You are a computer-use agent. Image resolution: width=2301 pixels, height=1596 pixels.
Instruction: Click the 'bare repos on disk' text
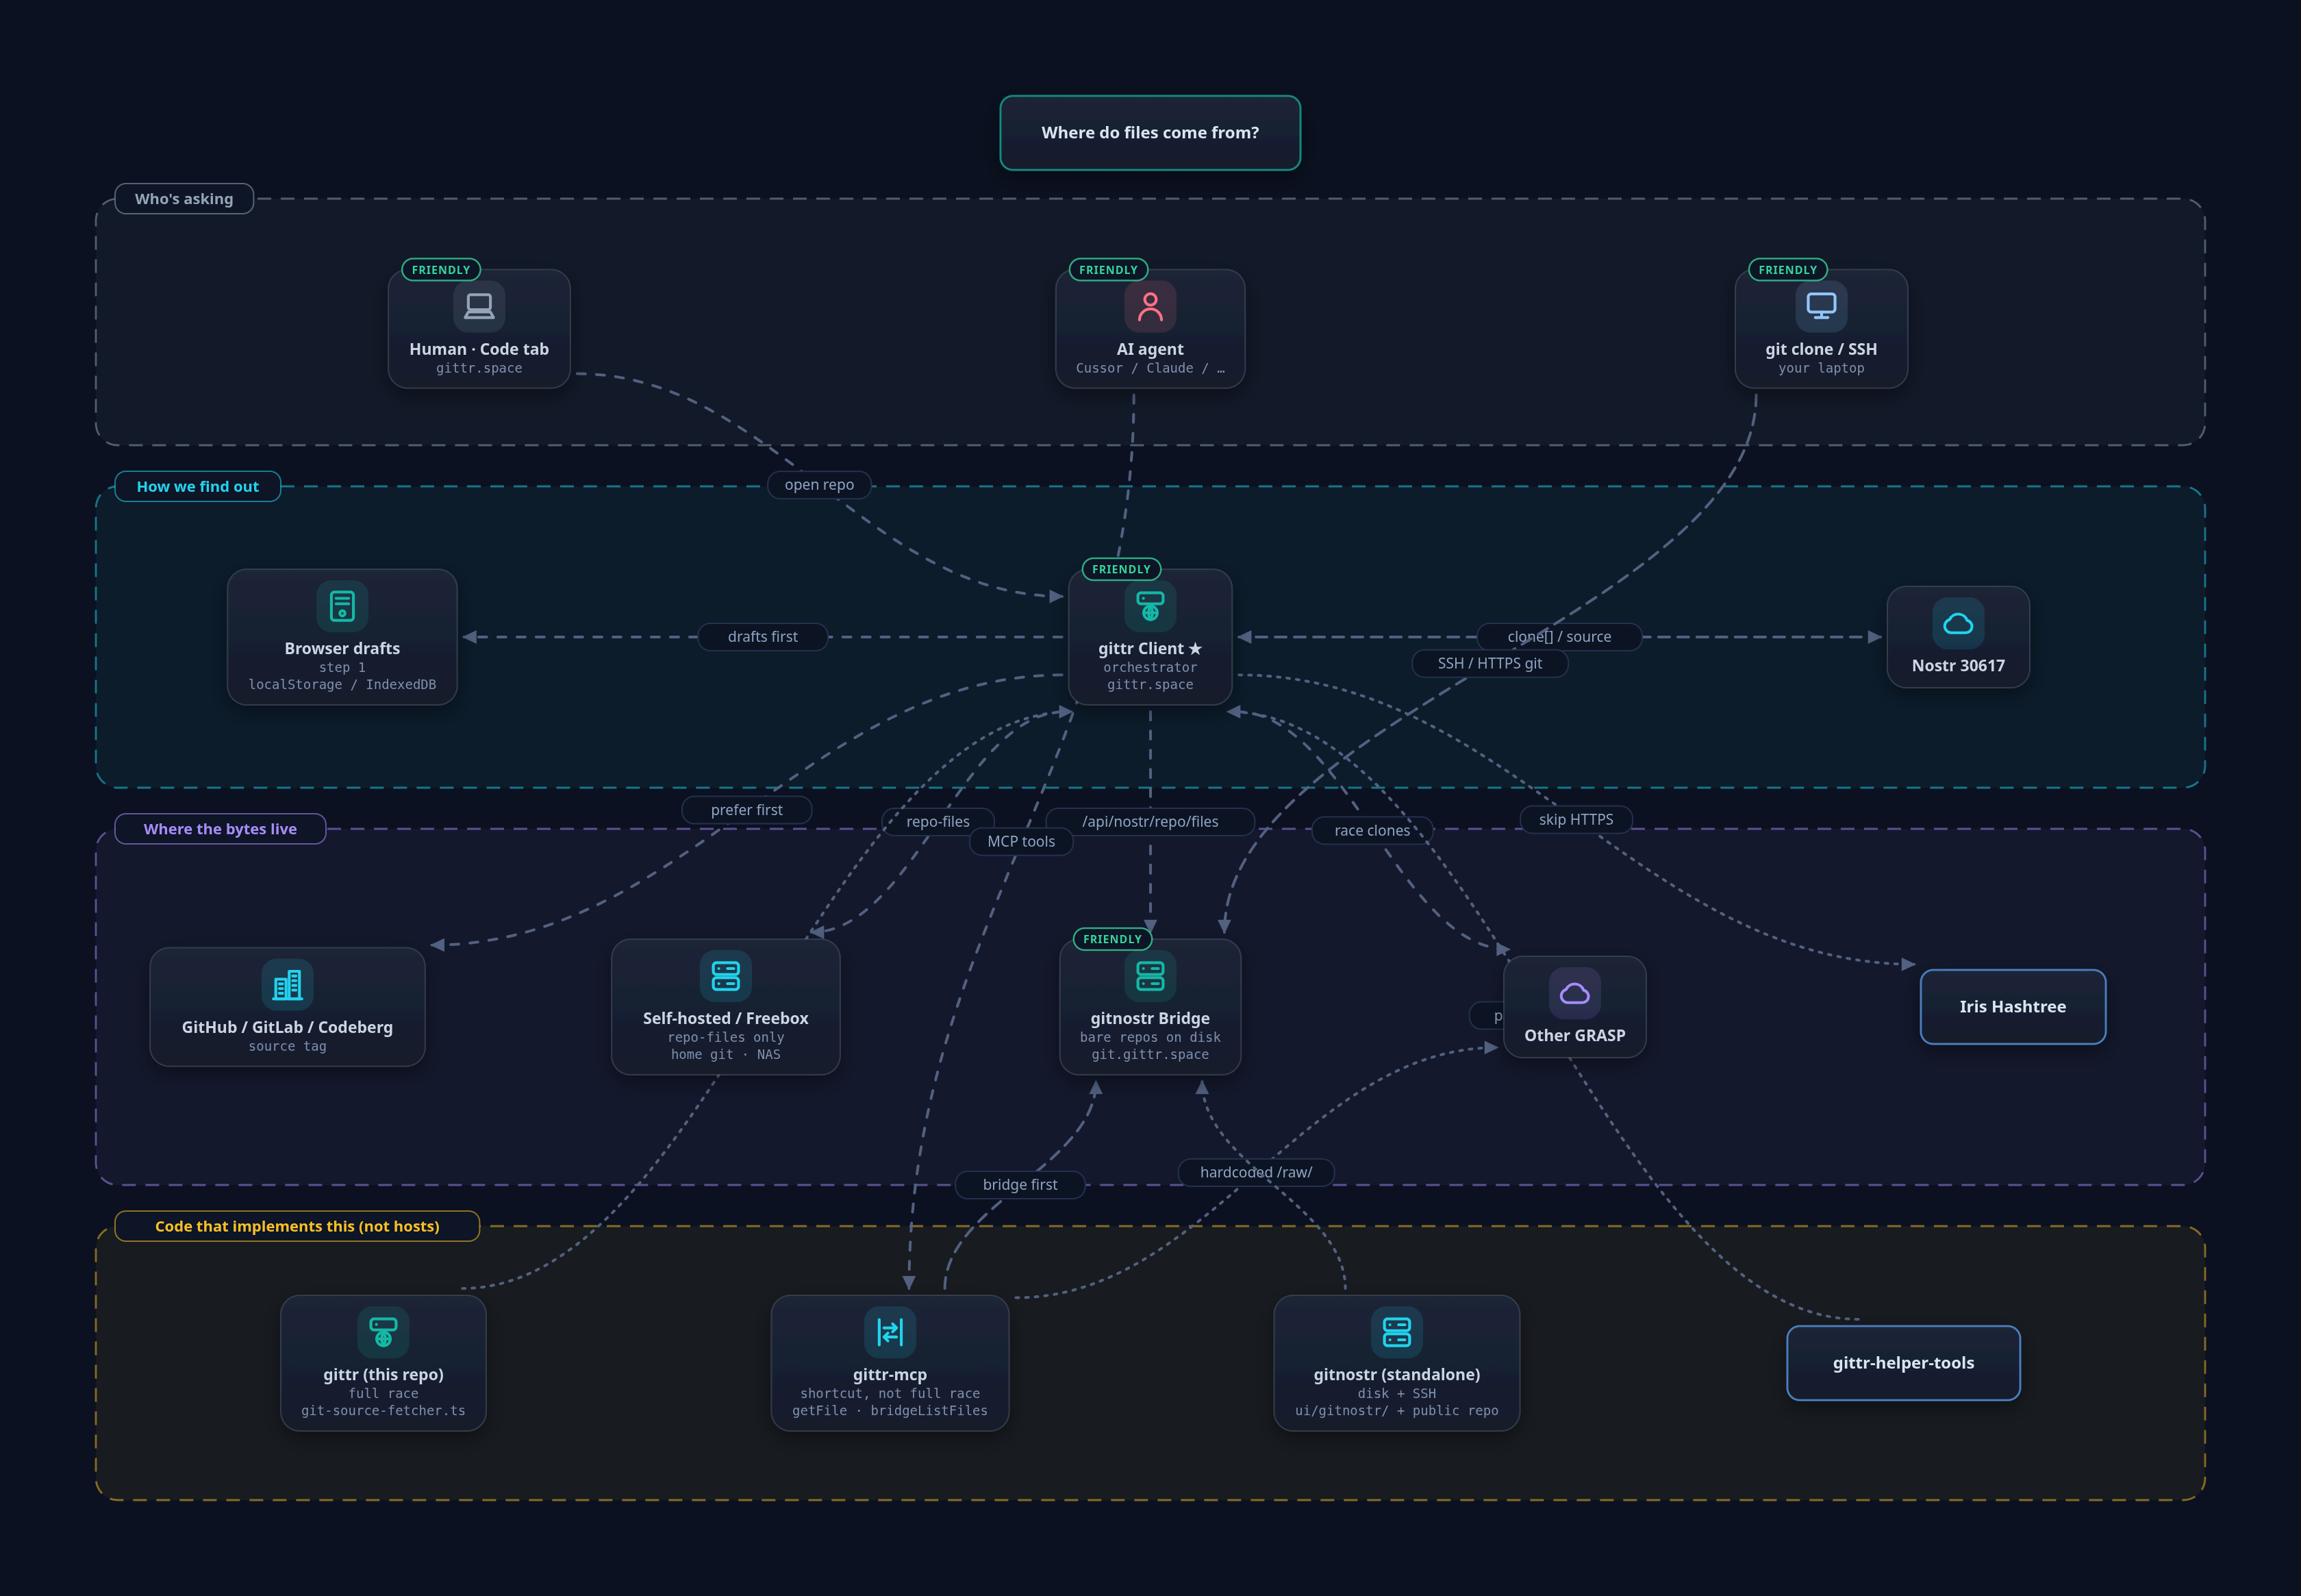[x=1150, y=1038]
